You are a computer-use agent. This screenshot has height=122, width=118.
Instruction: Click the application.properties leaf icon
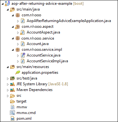click(17, 72)
